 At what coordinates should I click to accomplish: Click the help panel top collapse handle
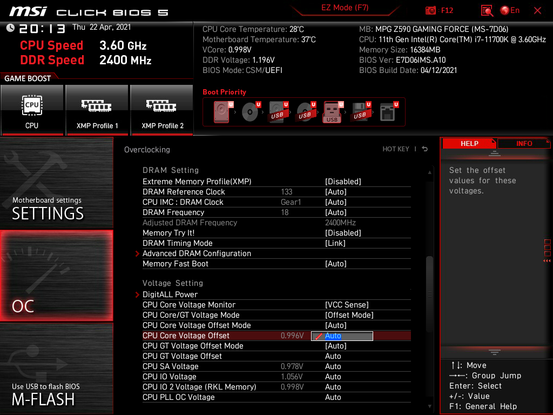coord(495,153)
